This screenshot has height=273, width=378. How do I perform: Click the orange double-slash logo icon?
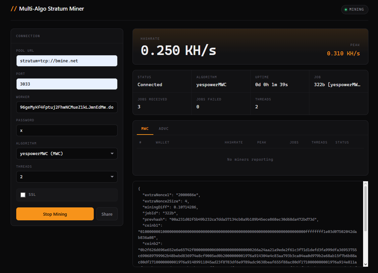(x=14, y=9)
